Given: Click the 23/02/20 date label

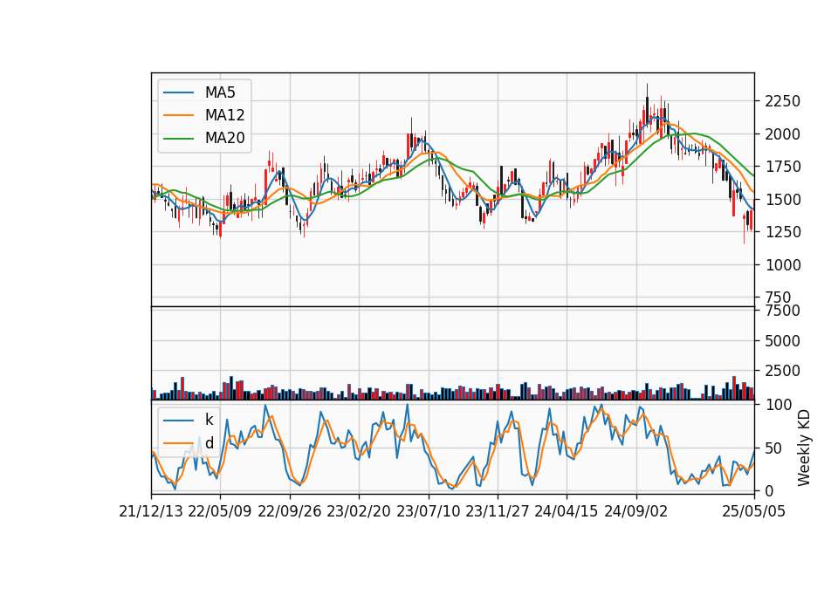Looking at the screenshot, I should tap(359, 512).
